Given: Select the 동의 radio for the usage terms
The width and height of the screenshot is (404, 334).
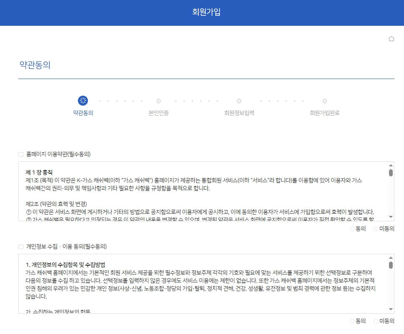Looking at the screenshot, I should click(352, 228).
